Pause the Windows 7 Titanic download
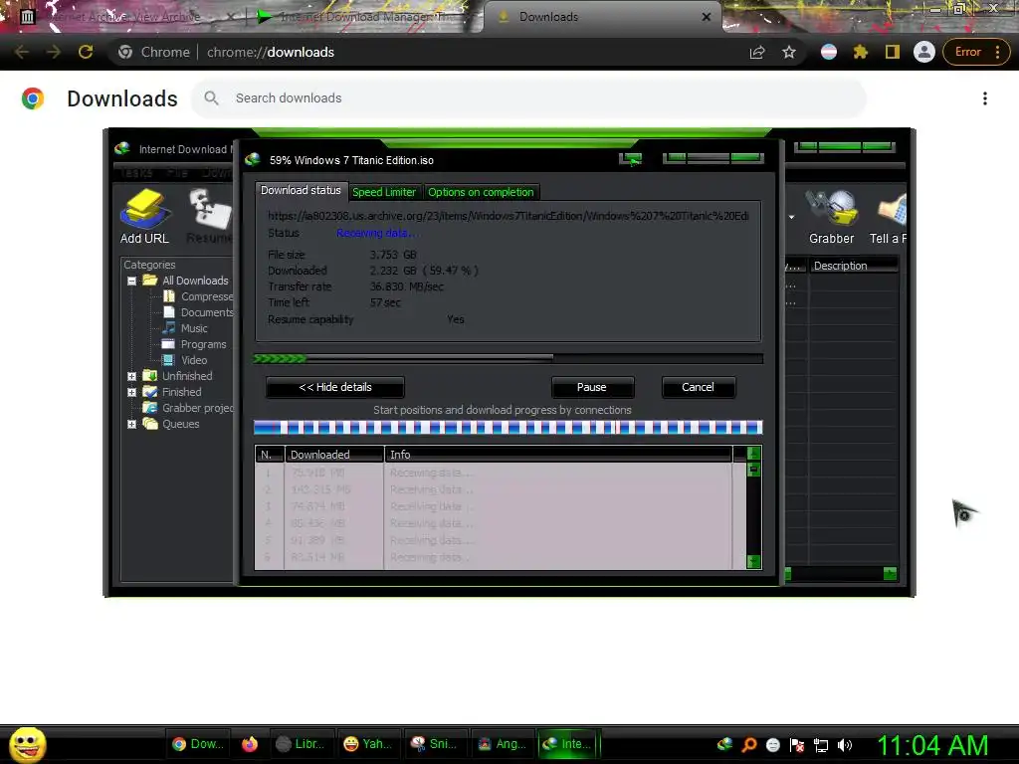The width and height of the screenshot is (1019, 764). pos(592,387)
